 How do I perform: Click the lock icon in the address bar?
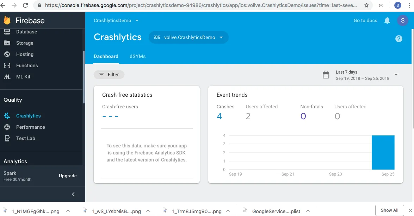[x=39, y=5]
